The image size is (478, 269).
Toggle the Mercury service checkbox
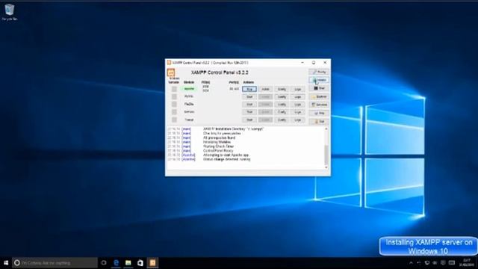tap(174, 112)
